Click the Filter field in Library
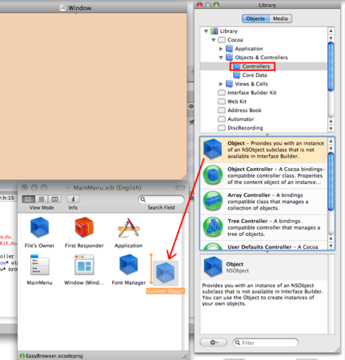The width and height of the screenshot is (345, 360). 266,342
